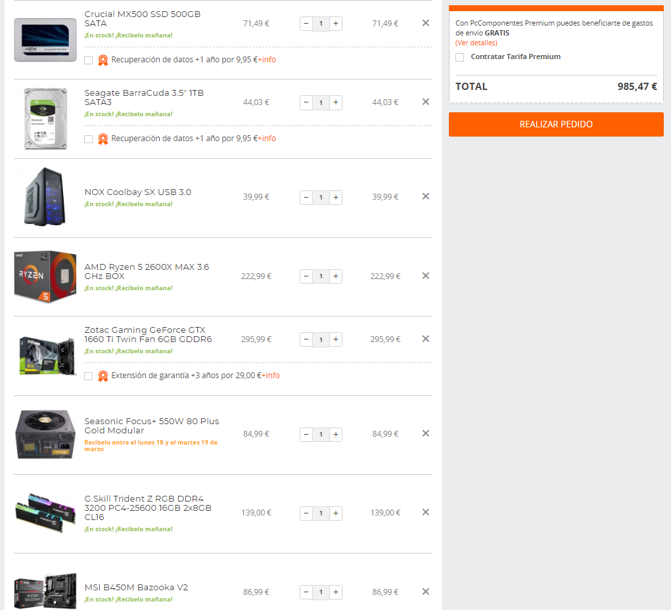Decrease Seasonic Focus+ 550W quantity
The image size is (671, 610).
306,434
